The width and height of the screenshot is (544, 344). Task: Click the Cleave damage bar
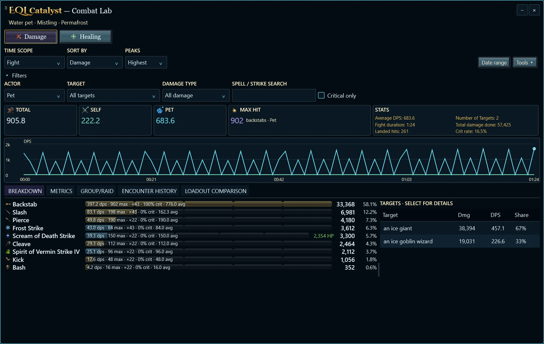click(x=208, y=244)
